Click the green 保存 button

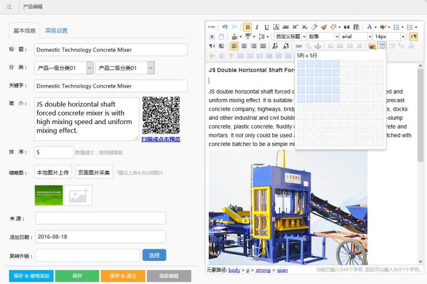(x=77, y=276)
